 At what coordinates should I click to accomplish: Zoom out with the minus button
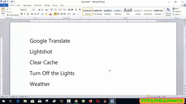coord(168,97)
